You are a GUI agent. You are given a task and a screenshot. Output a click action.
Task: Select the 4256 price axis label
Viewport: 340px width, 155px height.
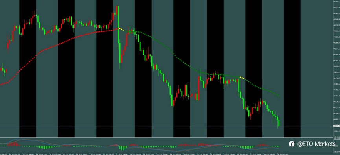(337, 55)
